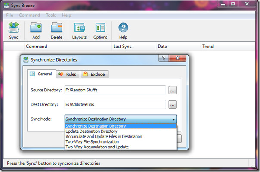The image size is (260, 172).
Task: Click the Synchronize Directories dialog title icon
Action: pos(26,59)
